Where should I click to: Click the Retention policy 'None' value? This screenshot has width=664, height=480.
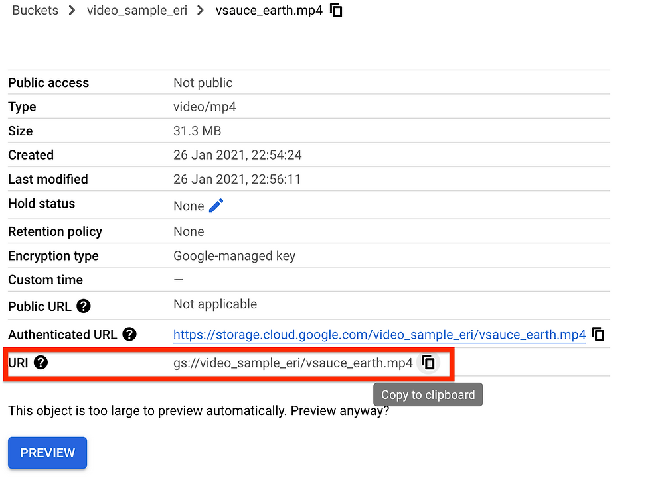(189, 231)
